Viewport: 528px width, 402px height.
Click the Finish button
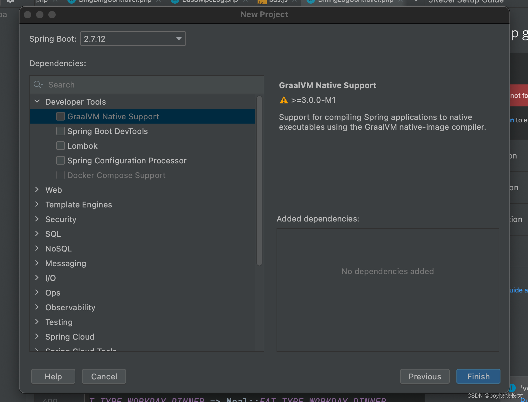click(x=478, y=376)
